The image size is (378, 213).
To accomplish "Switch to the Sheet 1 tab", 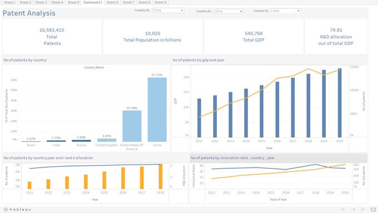I will 9,2.
